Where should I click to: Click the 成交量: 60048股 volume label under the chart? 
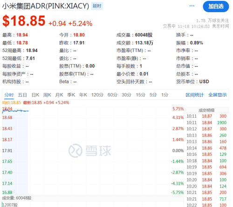17,198
